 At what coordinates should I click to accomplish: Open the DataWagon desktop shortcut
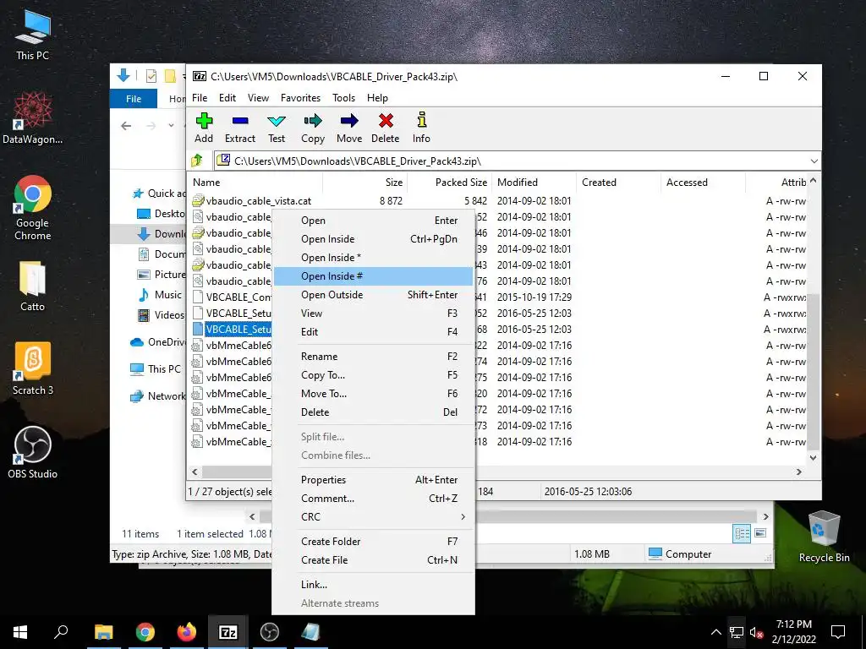point(33,118)
